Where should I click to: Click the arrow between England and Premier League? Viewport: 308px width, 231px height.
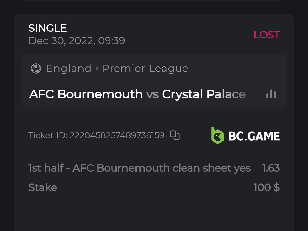(x=97, y=69)
